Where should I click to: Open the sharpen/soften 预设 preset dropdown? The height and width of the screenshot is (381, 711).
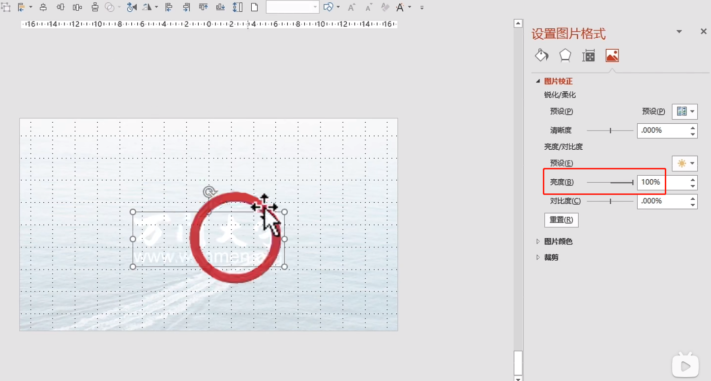click(684, 111)
